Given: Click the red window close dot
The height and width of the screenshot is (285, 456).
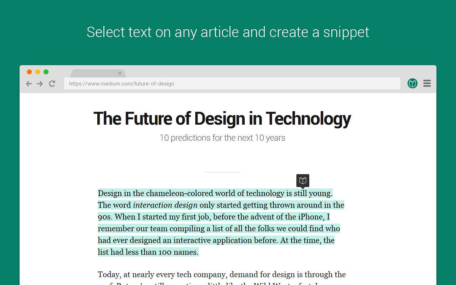Looking at the screenshot, I should click(29, 72).
